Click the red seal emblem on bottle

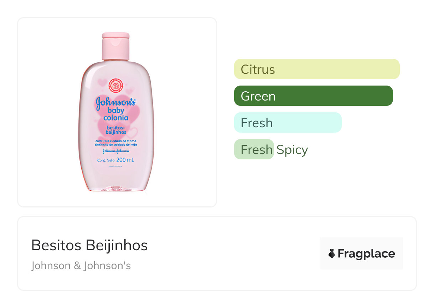tap(115, 86)
